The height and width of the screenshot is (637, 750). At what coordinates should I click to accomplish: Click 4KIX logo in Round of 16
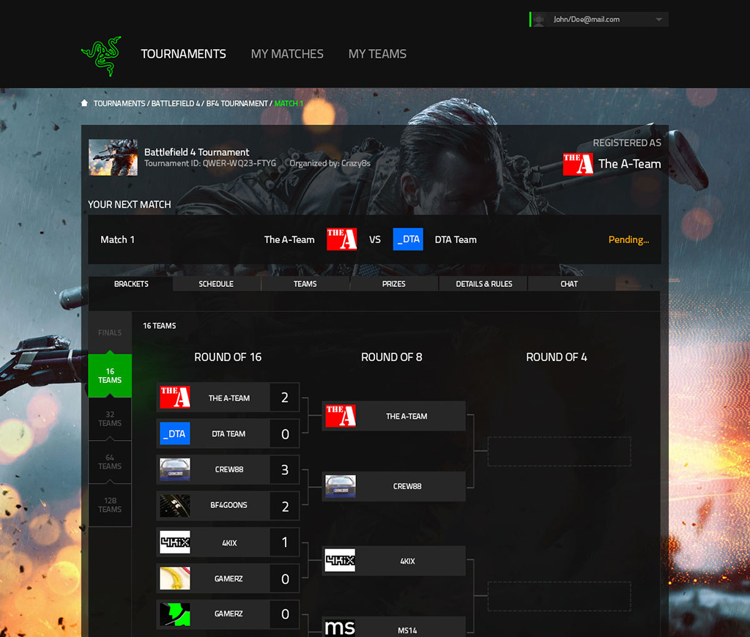coord(175,542)
